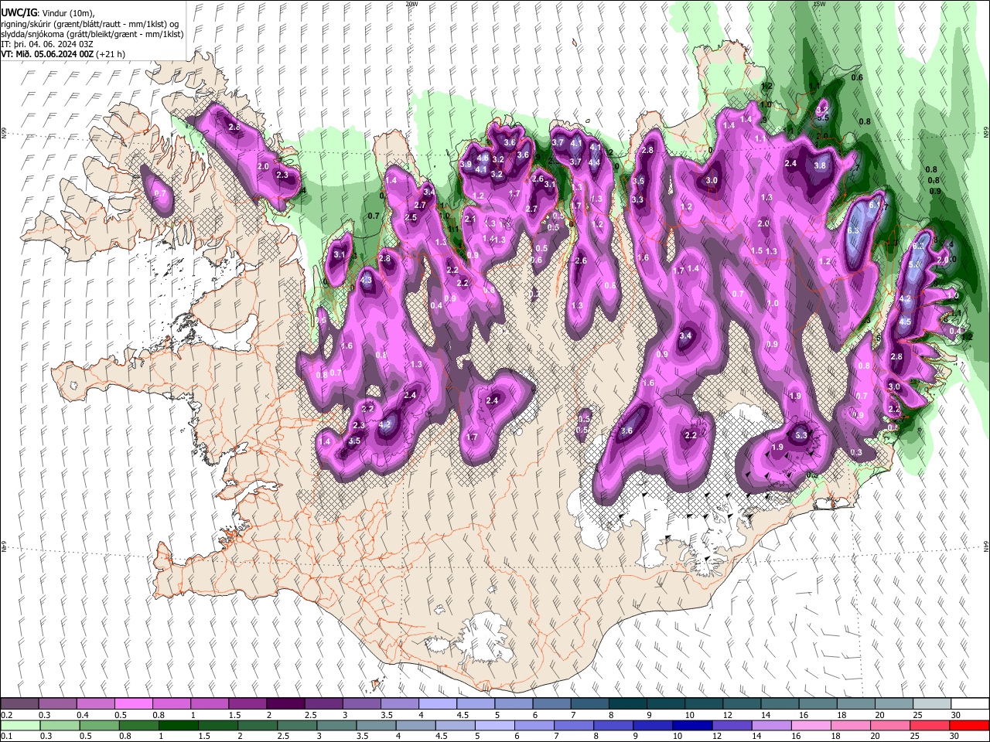Click the 3.8 value in the northeast
This screenshot has height=742, width=990.
tap(820, 165)
